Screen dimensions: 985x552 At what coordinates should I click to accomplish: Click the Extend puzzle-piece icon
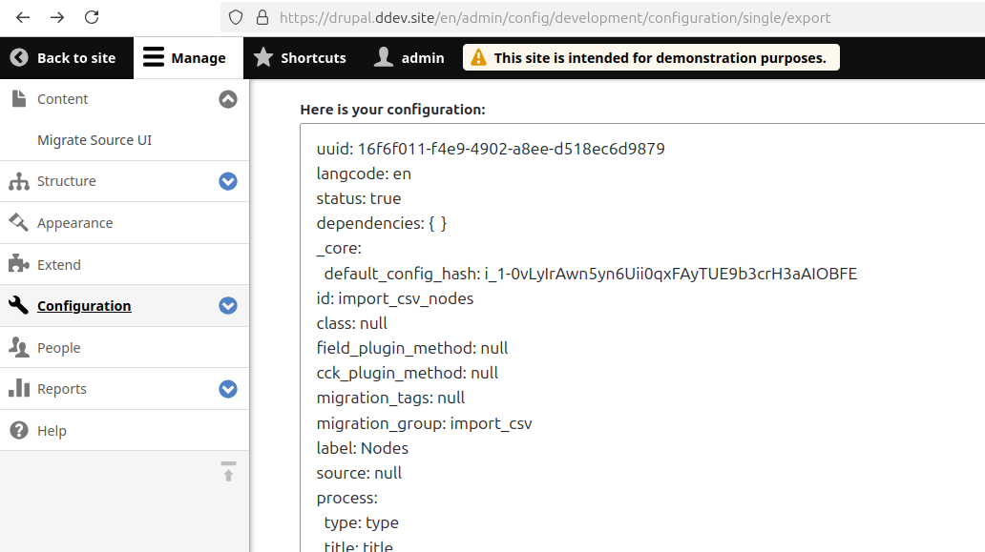coord(19,264)
